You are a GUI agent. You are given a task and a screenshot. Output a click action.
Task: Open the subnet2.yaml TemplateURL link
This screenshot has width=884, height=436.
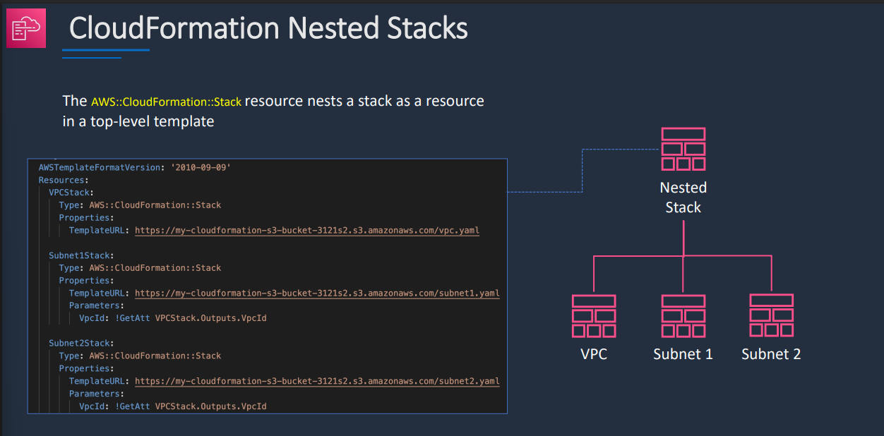317,381
